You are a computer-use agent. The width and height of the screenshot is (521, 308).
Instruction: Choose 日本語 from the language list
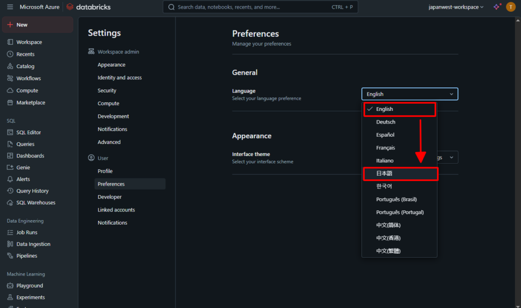[399, 174]
